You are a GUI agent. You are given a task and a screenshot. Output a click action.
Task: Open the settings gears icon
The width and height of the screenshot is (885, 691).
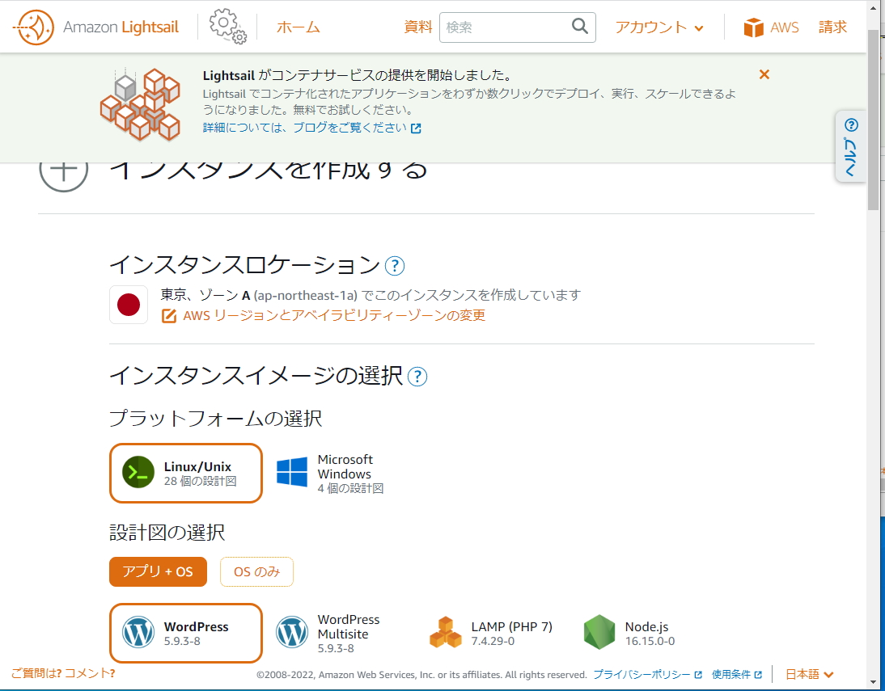tap(227, 26)
